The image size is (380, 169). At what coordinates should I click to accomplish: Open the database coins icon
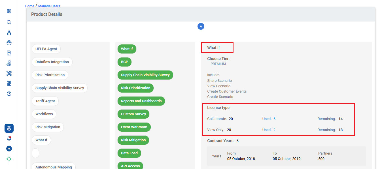pyautogui.click(x=9, y=63)
